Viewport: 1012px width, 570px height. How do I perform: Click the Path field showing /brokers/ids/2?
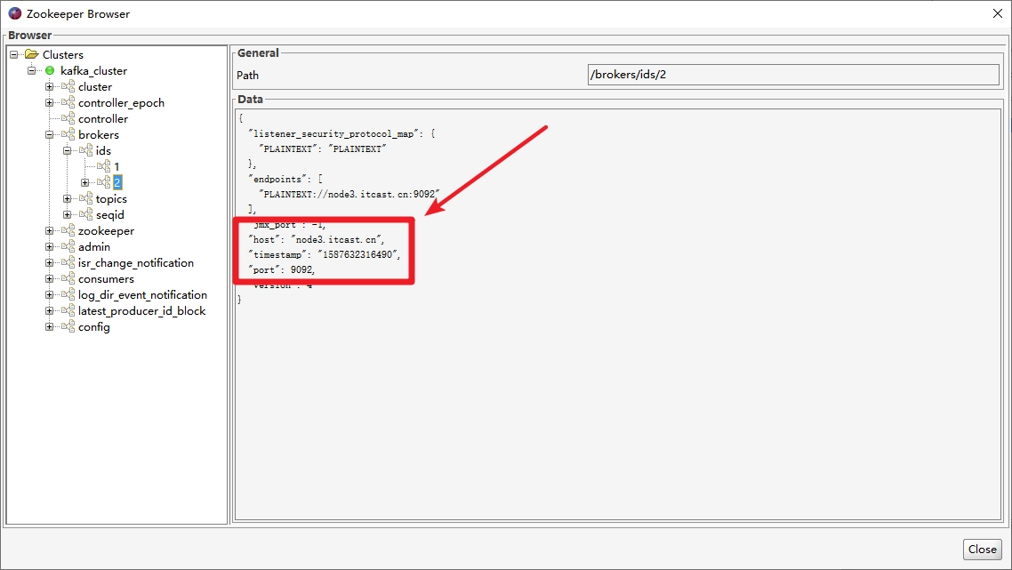pyautogui.click(x=793, y=75)
